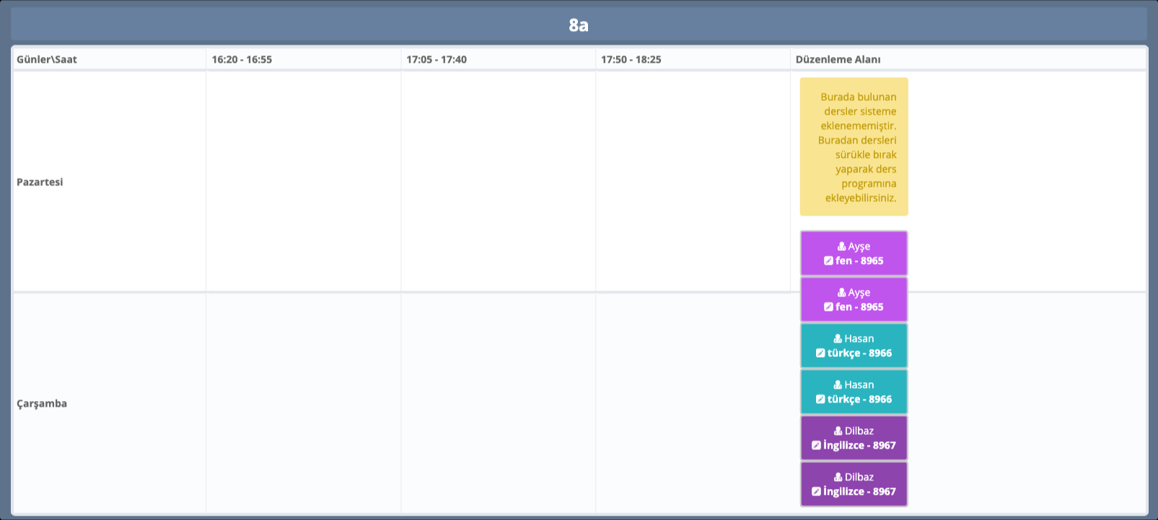The image size is (1158, 520).
Task: Click the yellow notice about unadded lessons
Action: (x=854, y=147)
